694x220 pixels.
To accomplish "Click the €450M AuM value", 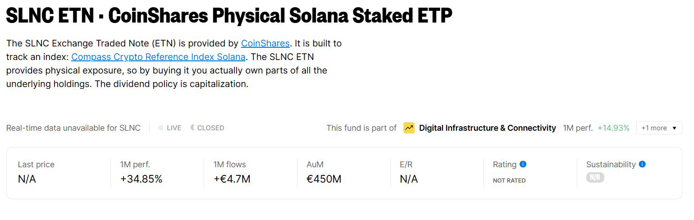I will point(324,179).
